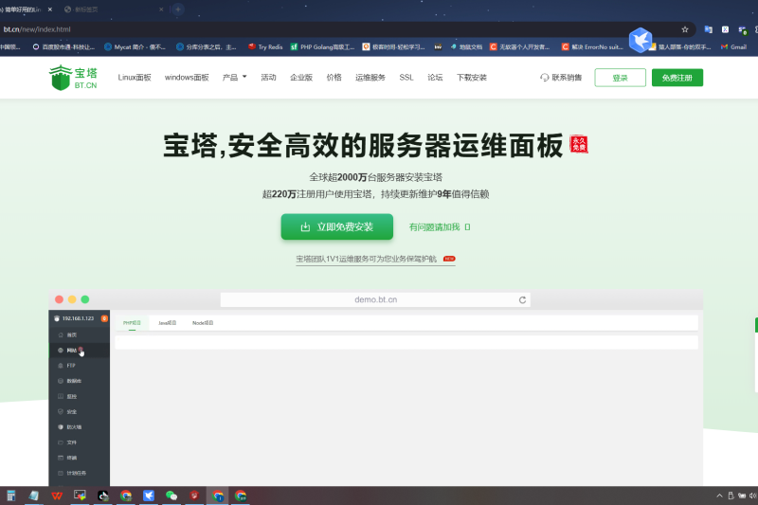
Task: Click the 立即免费安装 button
Action: [x=337, y=226]
